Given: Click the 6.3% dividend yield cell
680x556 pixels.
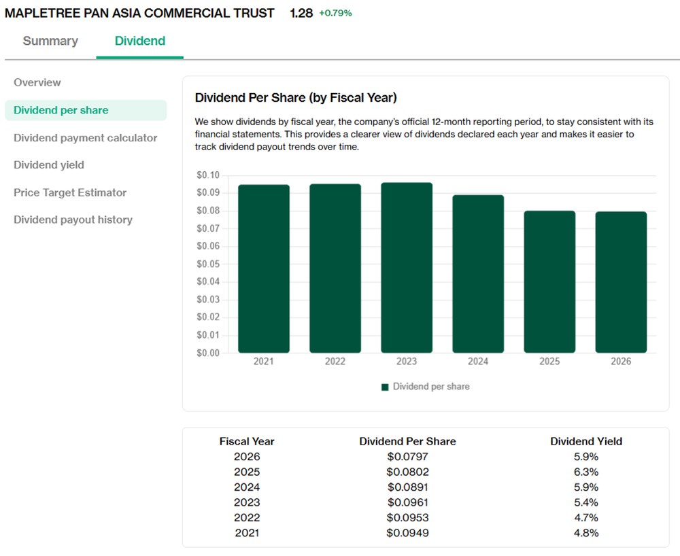Looking at the screenshot, I should point(586,472).
